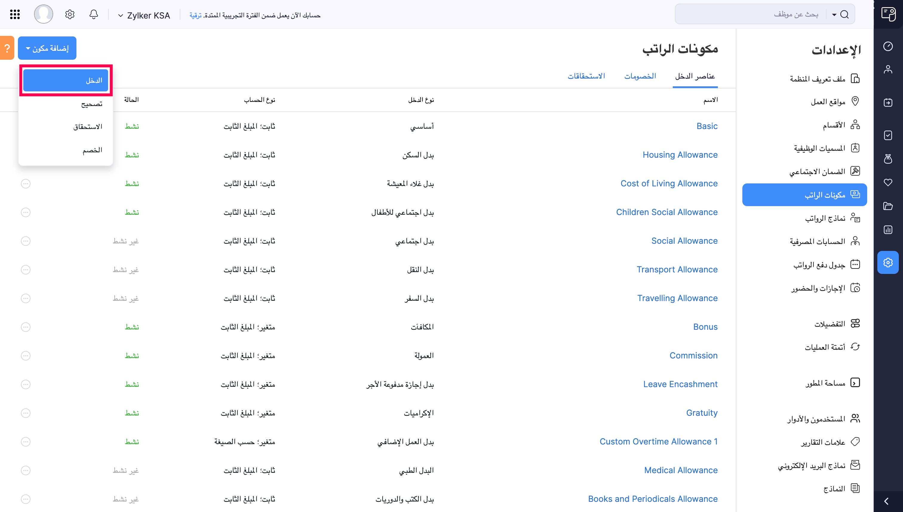The height and width of the screenshot is (512, 903).
Task: Click the bar-chart reports icon in right dock
Action: [889, 230]
